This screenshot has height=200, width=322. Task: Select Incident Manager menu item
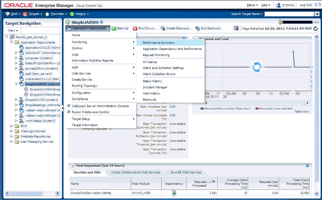coord(155,87)
